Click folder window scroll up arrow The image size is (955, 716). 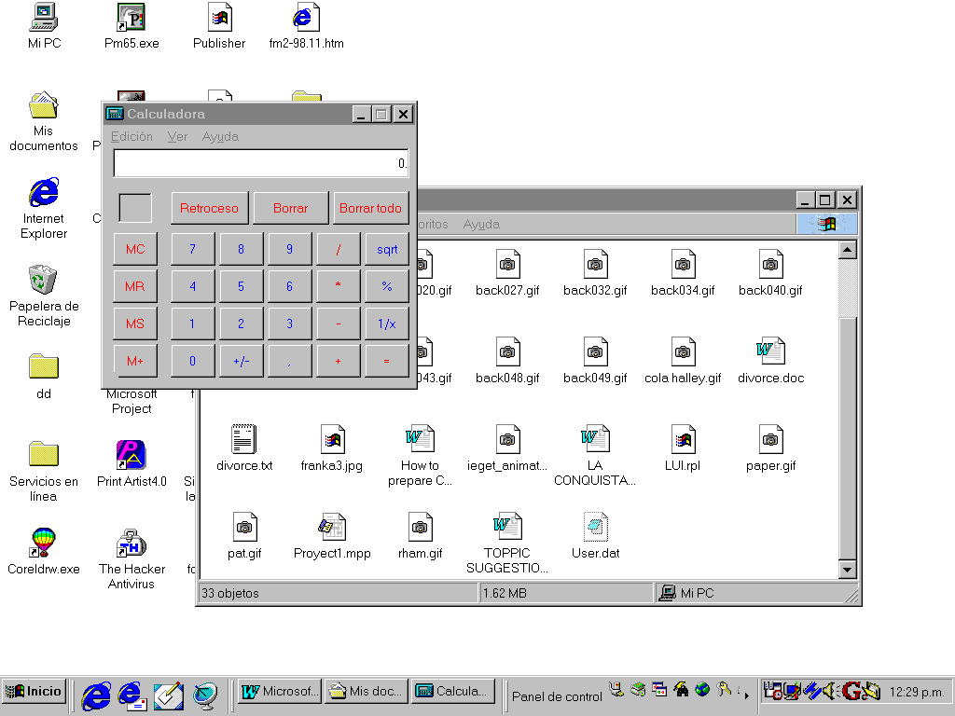click(x=847, y=250)
